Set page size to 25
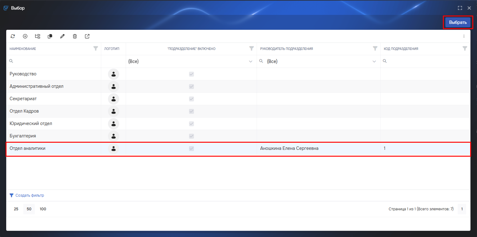This screenshot has width=477, height=237. (16, 209)
